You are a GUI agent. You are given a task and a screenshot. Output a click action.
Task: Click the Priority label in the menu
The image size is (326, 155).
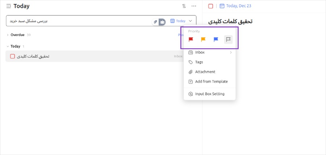click(x=194, y=31)
